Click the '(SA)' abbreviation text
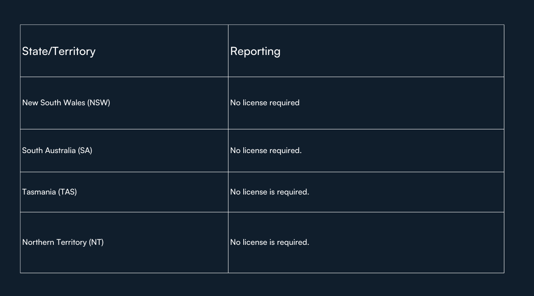Screen dimensions: 534x296 click(85, 151)
